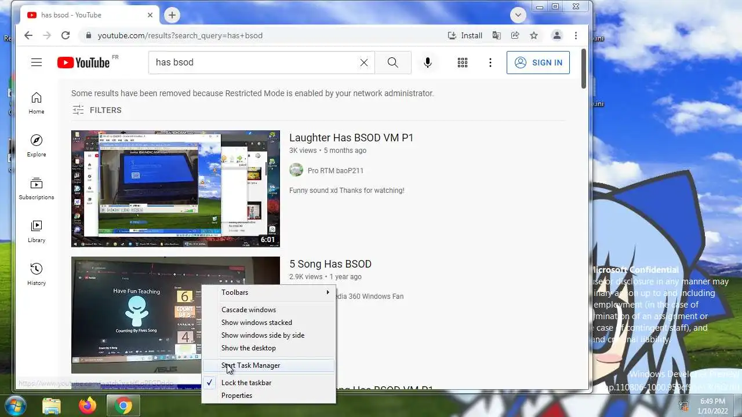Close the 'has bsod - YouTube' tab

(150, 15)
